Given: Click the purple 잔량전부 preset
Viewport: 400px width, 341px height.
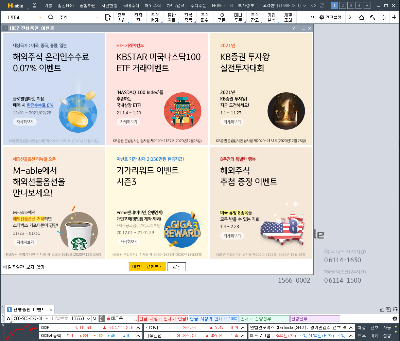Looking at the screenshot, I should click(x=315, y=319).
